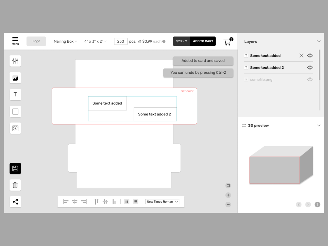Show the somefile.png layer
328x246 pixels.
pyautogui.click(x=310, y=79)
